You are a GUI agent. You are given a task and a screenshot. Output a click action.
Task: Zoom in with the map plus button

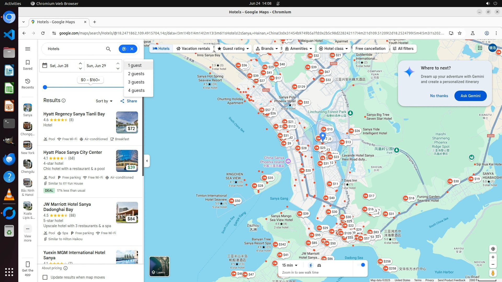(x=493, y=257)
